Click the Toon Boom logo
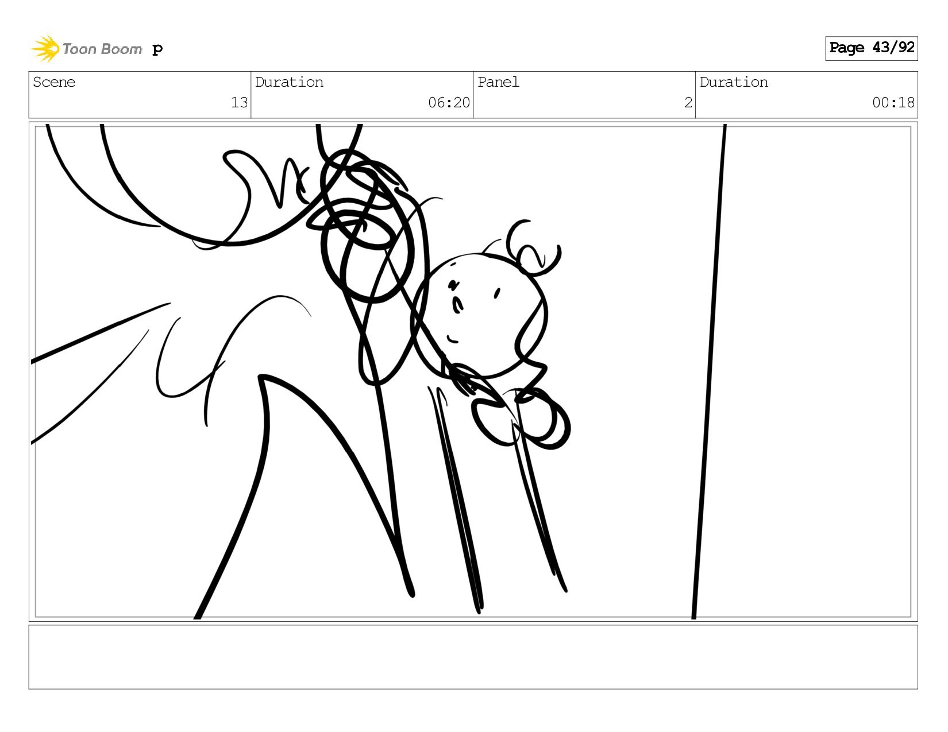This screenshot has width=948, height=732. (86, 49)
